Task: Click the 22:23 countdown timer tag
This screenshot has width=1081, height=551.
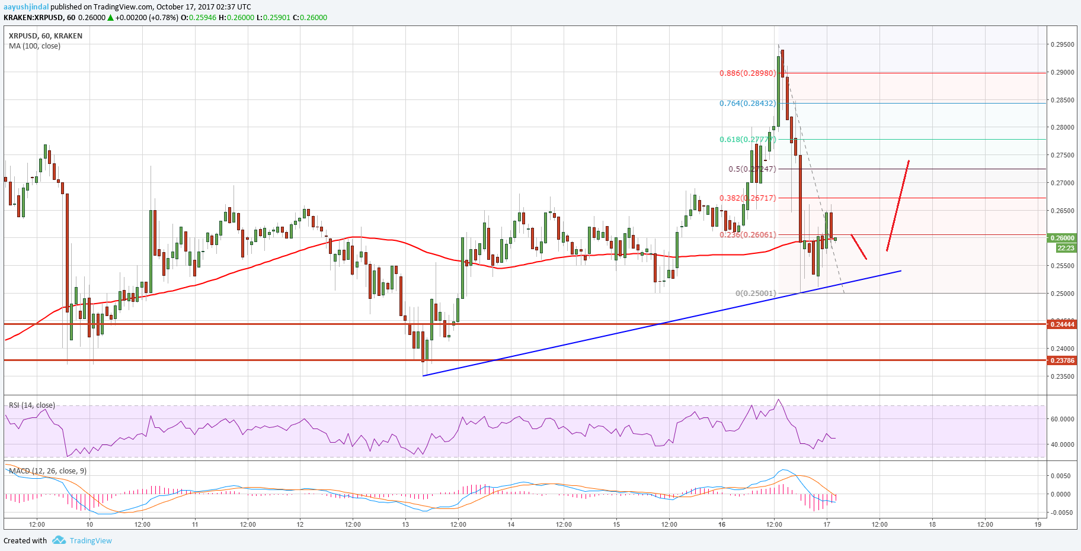Action: tap(1066, 249)
